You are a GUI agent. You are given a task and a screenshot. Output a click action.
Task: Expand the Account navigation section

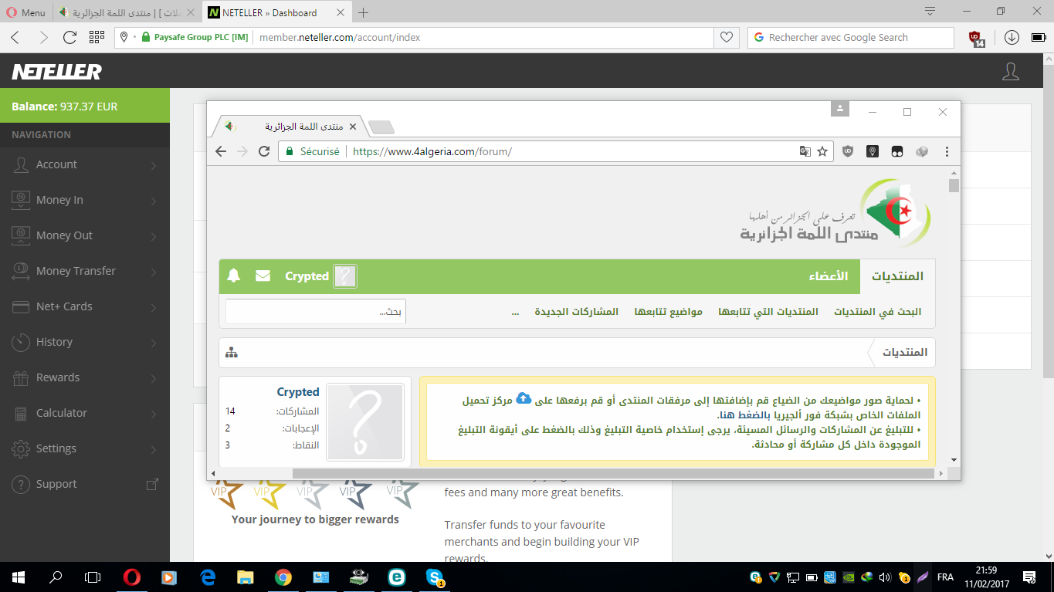pos(85,164)
